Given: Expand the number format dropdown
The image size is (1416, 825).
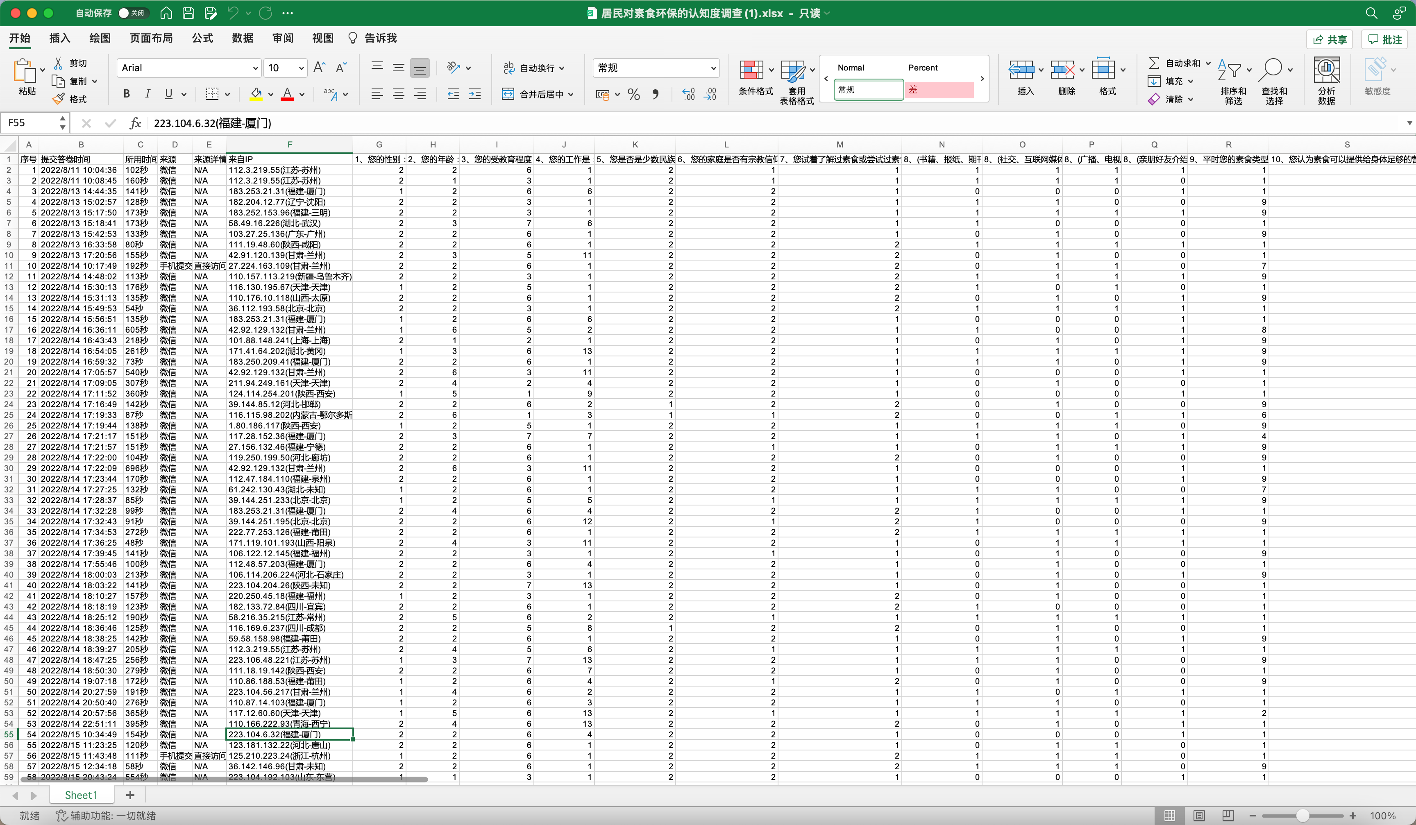Looking at the screenshot, I should click(713, 68).
